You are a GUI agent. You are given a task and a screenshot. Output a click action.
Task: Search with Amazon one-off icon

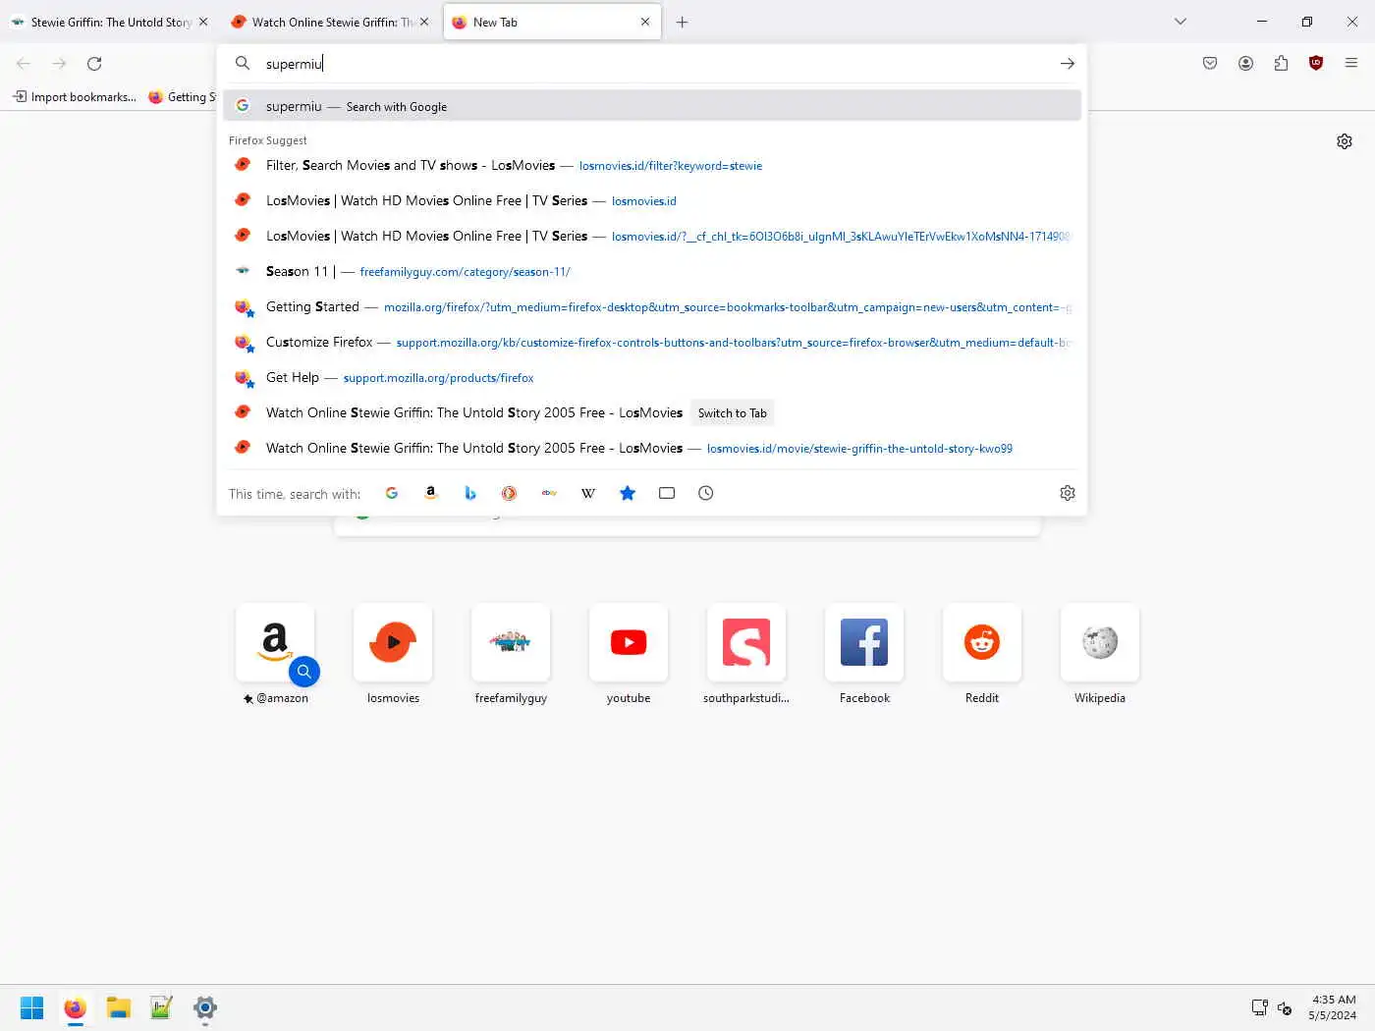[x=430, y=493]
